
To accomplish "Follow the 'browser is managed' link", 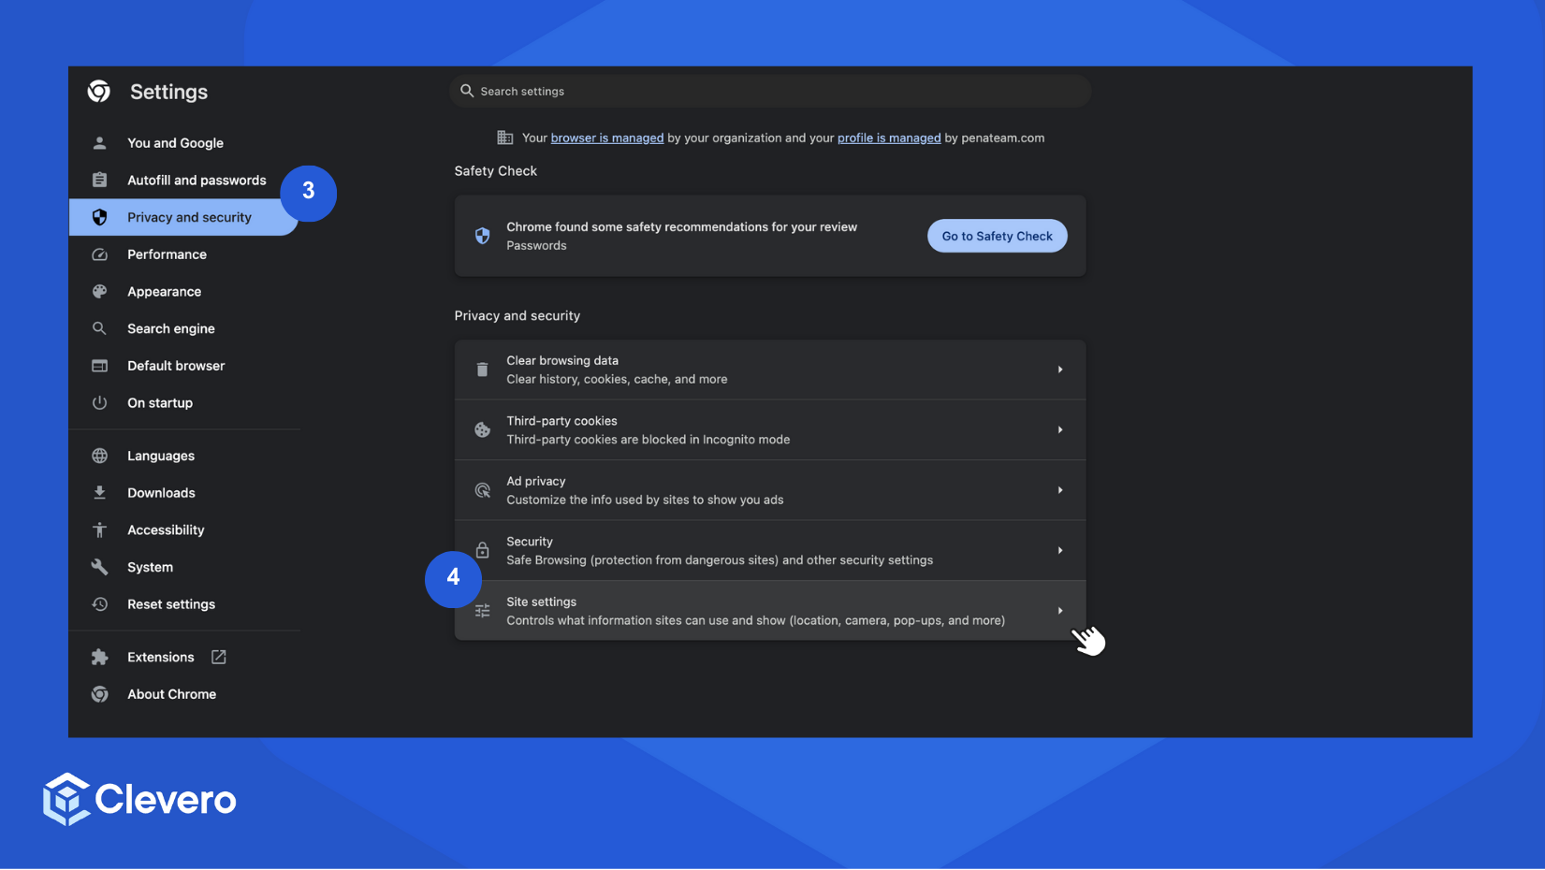I will (x=606, y=138).
